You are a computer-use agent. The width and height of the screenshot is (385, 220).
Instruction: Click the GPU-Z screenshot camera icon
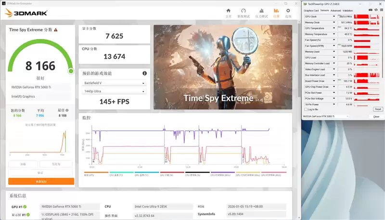[x=371, y=10]
